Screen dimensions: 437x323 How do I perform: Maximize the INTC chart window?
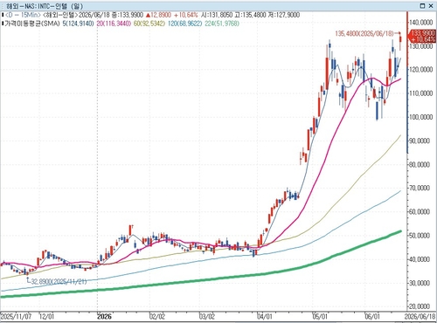(x=423, y=6)
